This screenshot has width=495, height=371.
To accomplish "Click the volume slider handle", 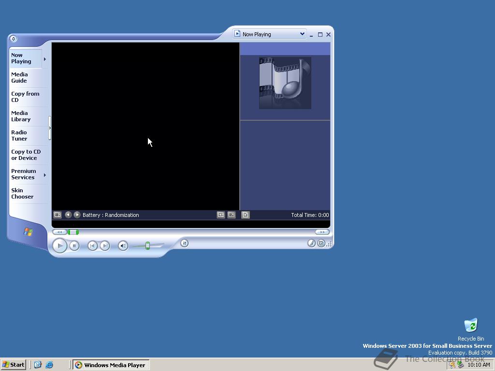I will [147, 245].
